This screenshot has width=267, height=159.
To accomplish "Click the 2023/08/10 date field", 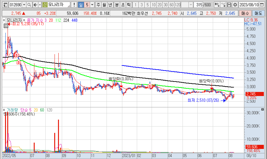I will point(249,5).
